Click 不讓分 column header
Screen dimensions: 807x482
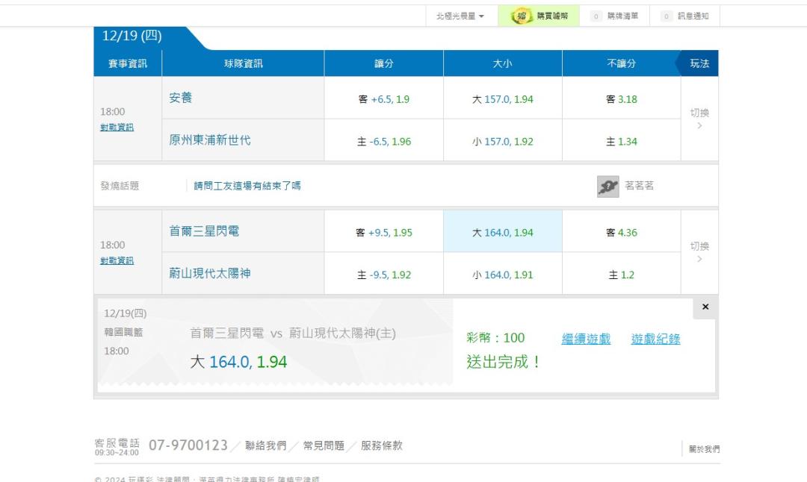click(621, 63)
